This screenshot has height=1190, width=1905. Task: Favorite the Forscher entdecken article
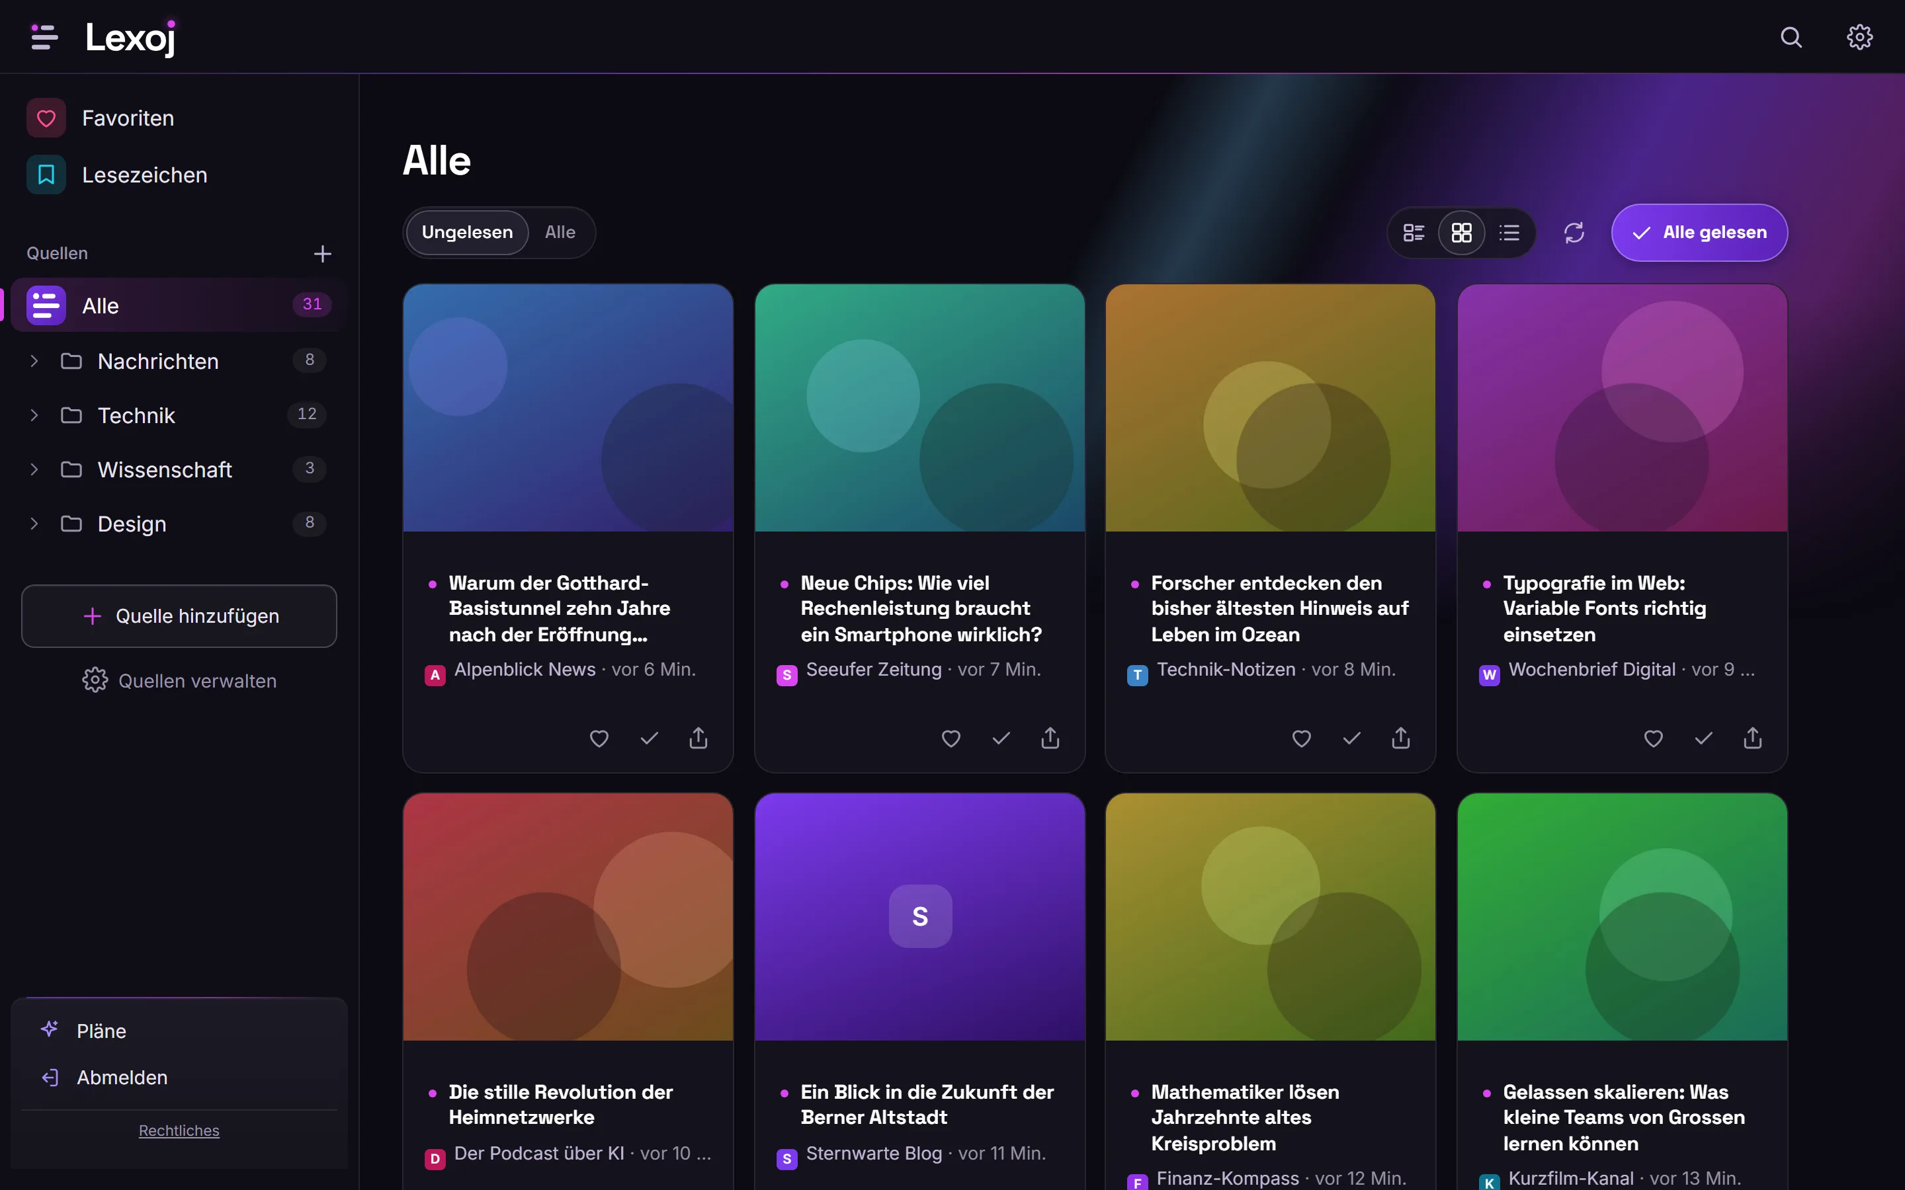(1301, 738)
